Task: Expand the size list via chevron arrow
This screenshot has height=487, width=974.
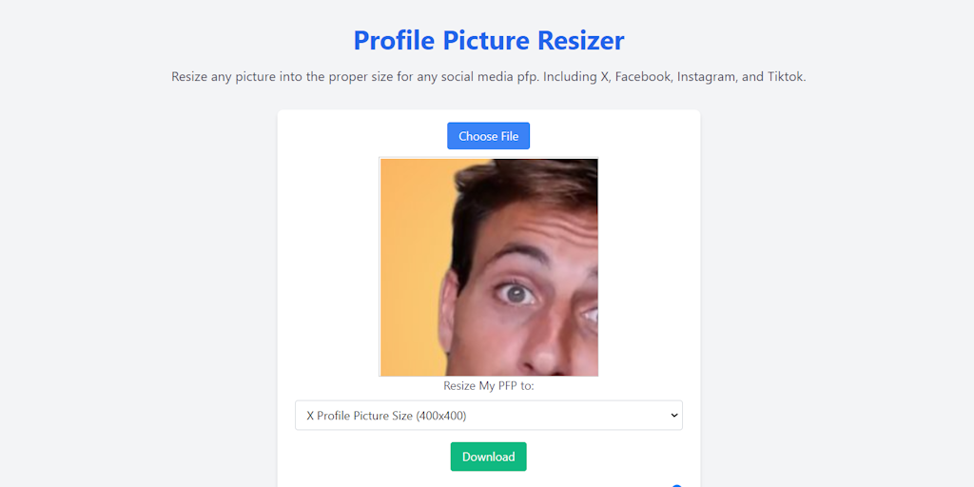Action: pos(674,416)
